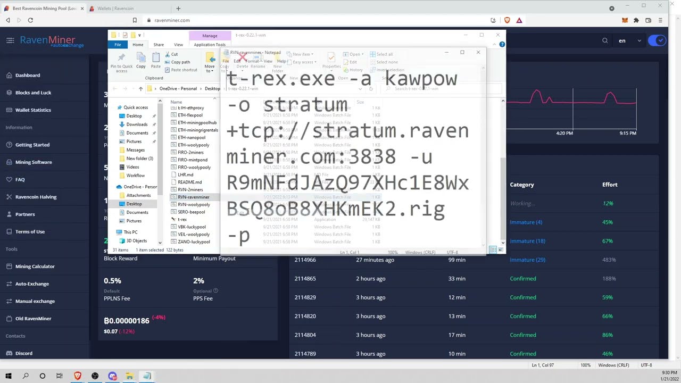Reload the ravenminer.com page
Screen dimensions: 681x383
coord(30,20)
